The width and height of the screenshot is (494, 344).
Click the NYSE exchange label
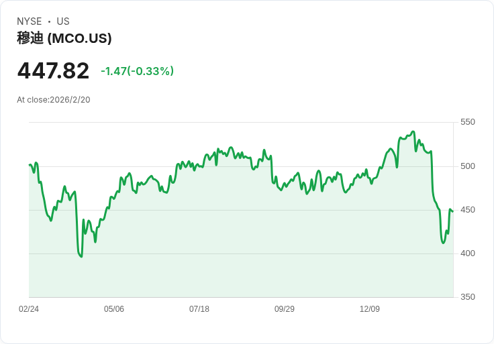30,21
